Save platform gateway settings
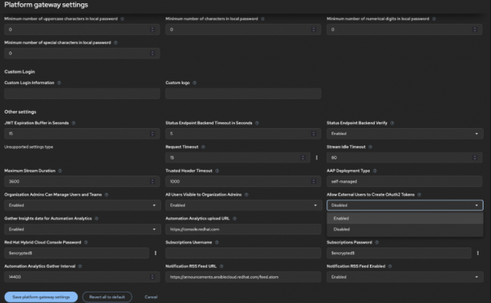Viewport: 491px width, 303px height. (x=41, y=297)
